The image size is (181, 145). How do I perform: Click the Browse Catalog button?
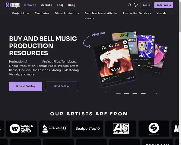point(26,86)
